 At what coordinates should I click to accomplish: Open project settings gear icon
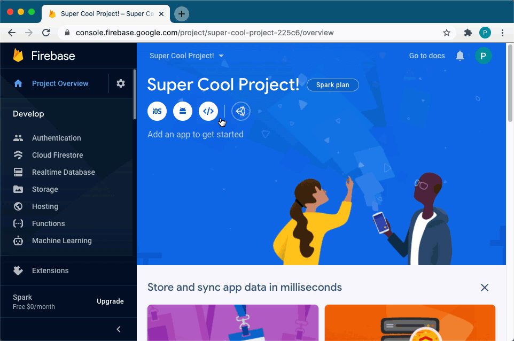point(121,83)
